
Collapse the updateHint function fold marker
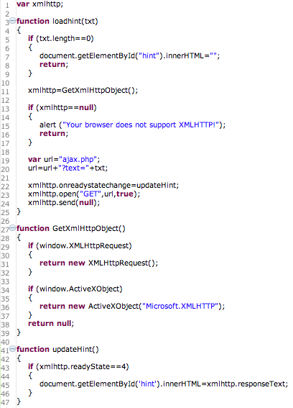[12, 349]
